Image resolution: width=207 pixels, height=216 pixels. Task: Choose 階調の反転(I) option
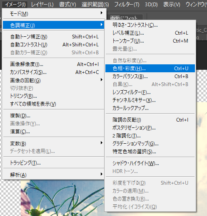150,120
